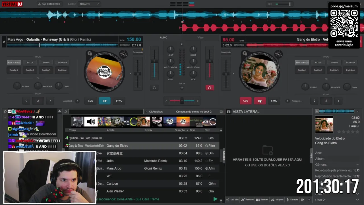Select Gang do Eletro track row

click(142, 145)
